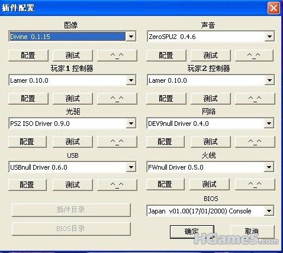This screenshot has height=253, width=283.
Task: Test the USB plugin
Action: (x=73, y=184)
